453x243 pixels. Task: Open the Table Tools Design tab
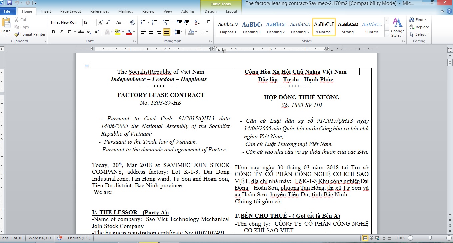point(210,11)
